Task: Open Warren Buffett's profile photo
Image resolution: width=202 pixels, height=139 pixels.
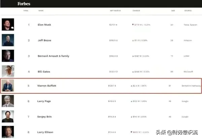Action: 8,85
